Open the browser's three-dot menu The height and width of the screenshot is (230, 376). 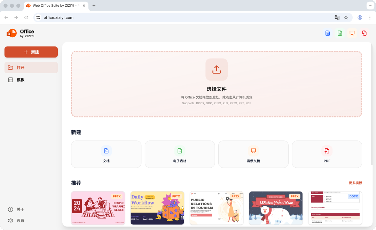pyautogui.click(x=370, y=17)
